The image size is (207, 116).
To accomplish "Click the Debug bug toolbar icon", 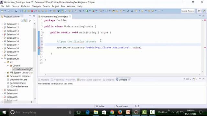I will [81, 11].
